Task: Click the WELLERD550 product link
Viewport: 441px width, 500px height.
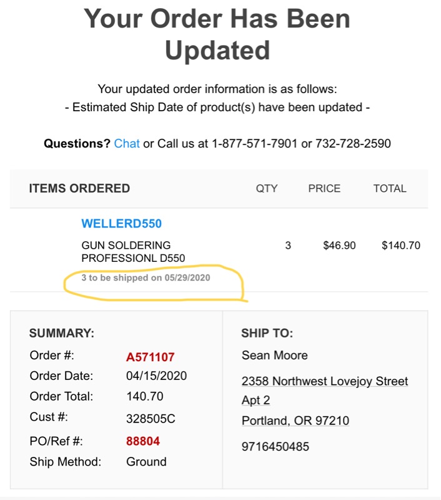Action: [121, 224]
